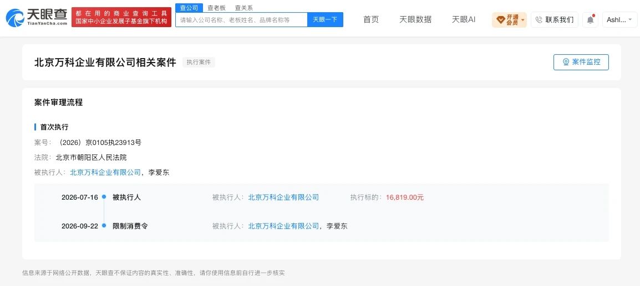Open the Ashl... user account dropdown
The image size is (640, 286).
(x=619, y=19)
